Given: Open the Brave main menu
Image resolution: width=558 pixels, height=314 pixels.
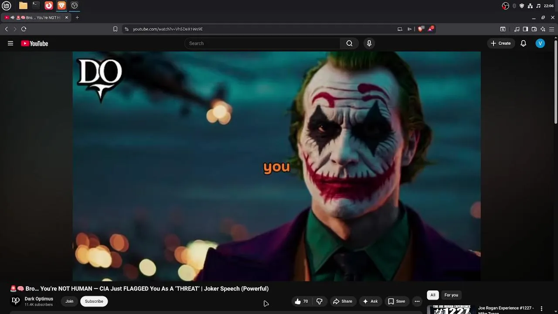Looking at the screenshot, I should tap(551, 29).
